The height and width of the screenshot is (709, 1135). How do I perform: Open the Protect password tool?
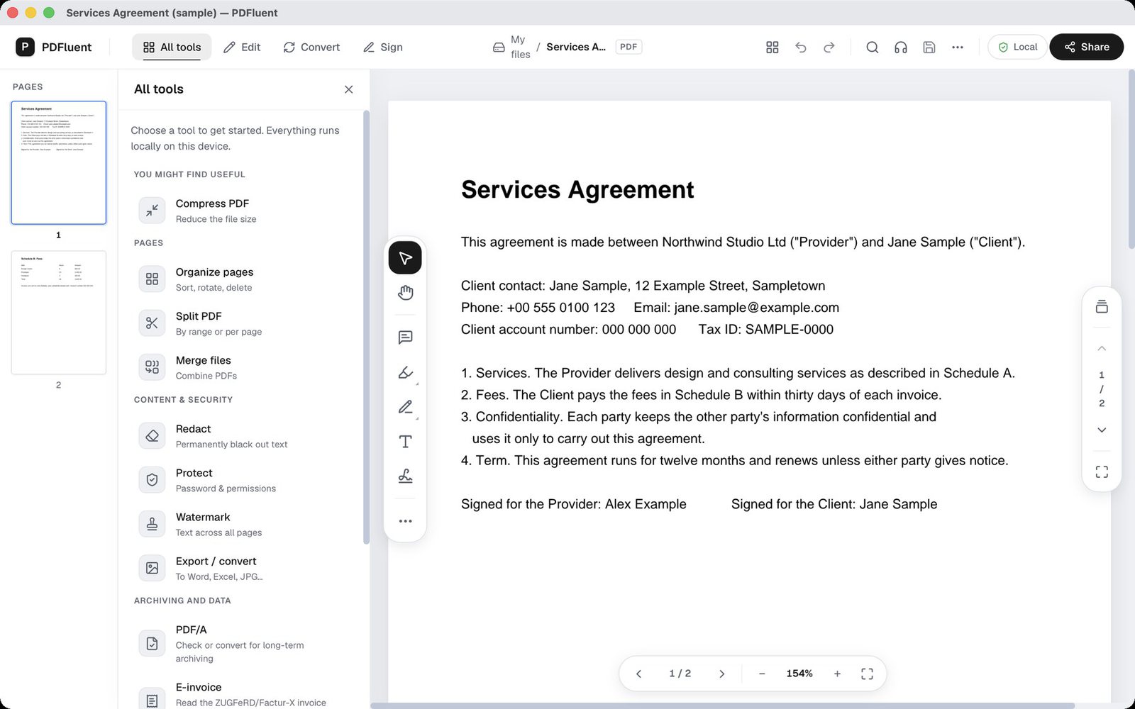(245, 480)
